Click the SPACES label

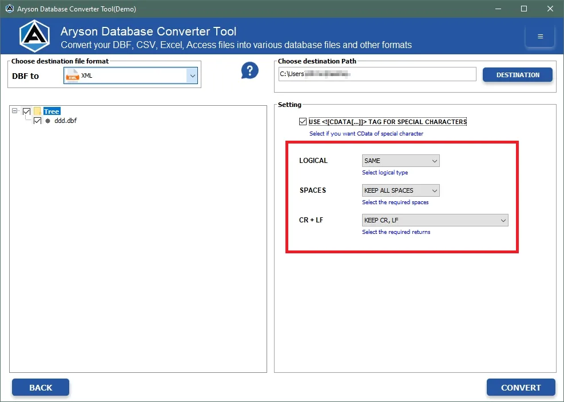pos(312,190)
